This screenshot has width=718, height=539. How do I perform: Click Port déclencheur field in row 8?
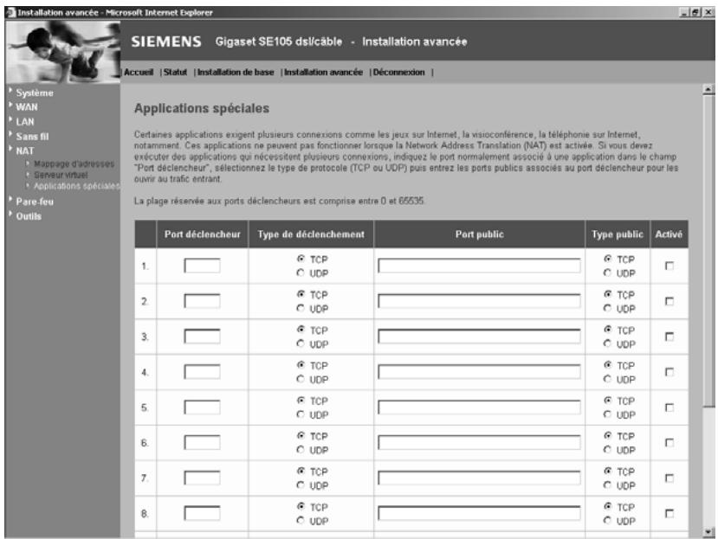click(x=202, y=513)
